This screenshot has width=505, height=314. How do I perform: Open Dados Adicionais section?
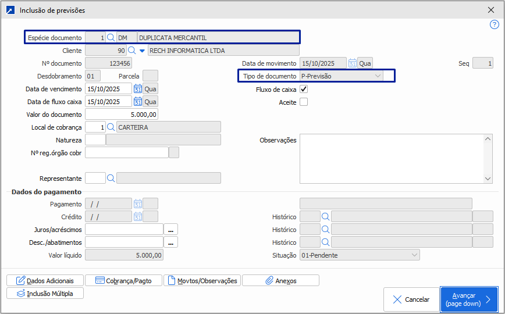(x=45, y=281)
